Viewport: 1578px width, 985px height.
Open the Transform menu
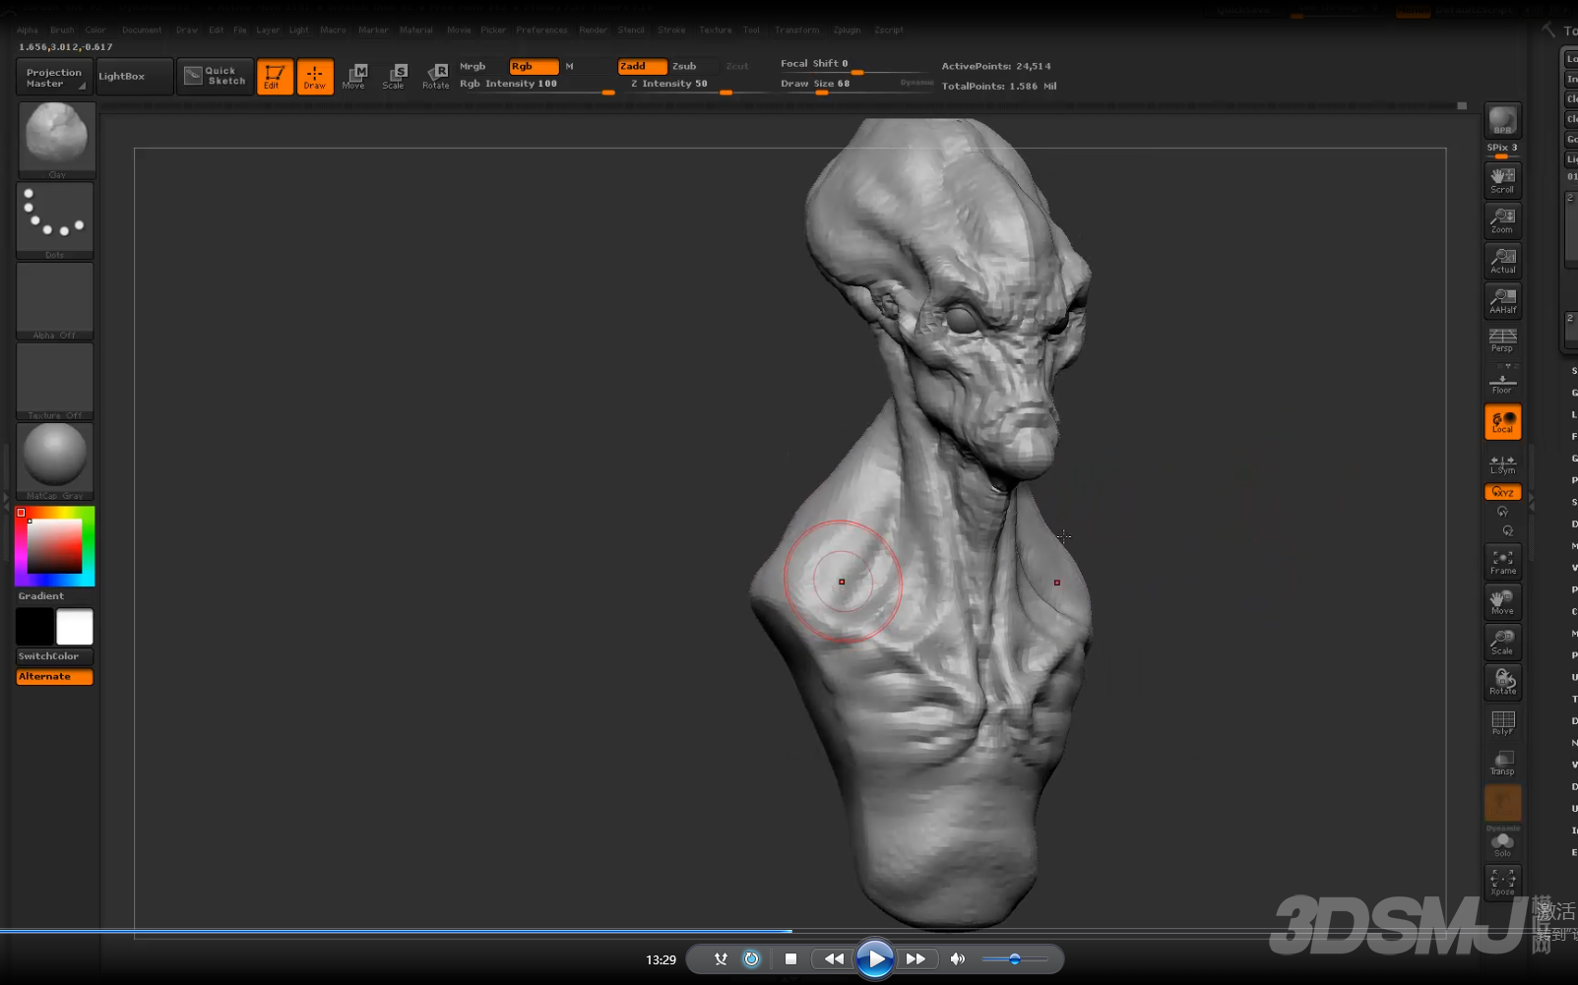pyautogui.click(x=796, y=30)
